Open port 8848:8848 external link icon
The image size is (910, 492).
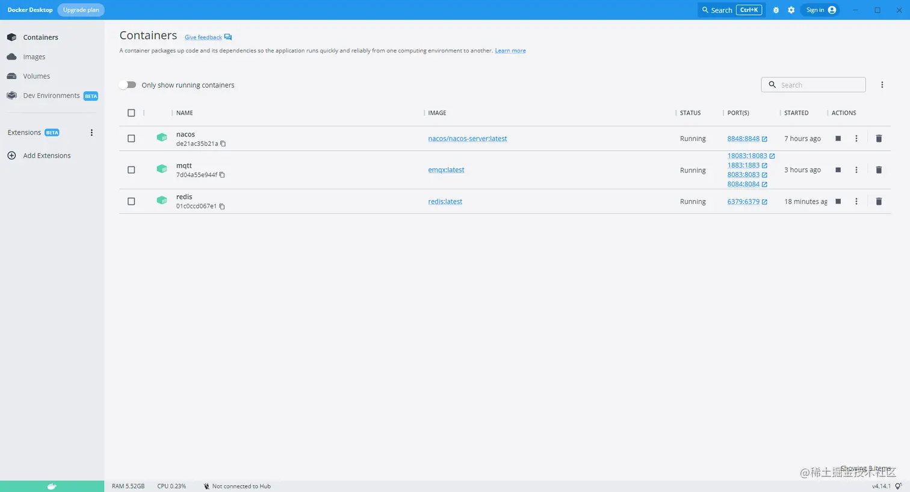click(764, 139)
